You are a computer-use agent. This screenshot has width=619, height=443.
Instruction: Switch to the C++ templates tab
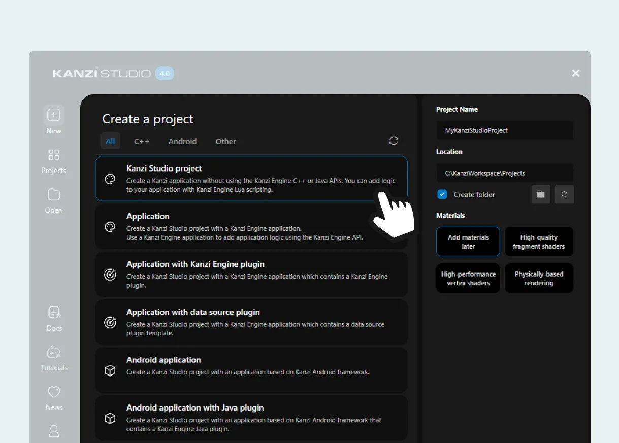(142, 141)
